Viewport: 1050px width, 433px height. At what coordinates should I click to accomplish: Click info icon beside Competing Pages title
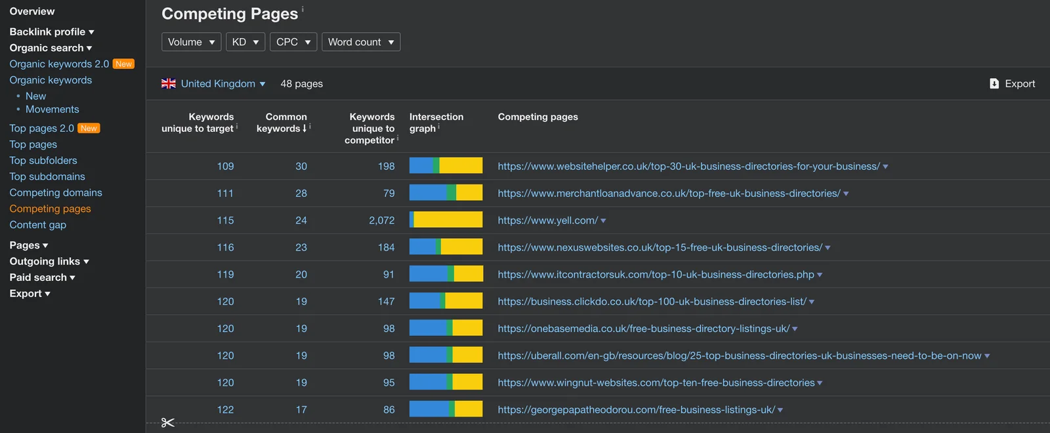click(x=303, y=9)
